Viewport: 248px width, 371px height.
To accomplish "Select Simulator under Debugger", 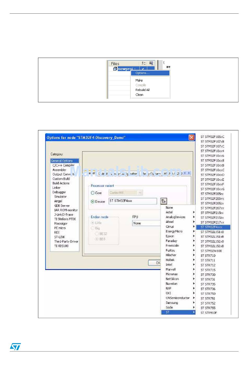I will (x=60, y=196).
